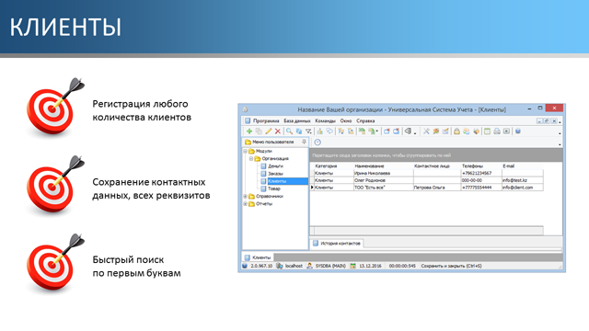Click the green plus Add record icon

click(x=248, y=131)
